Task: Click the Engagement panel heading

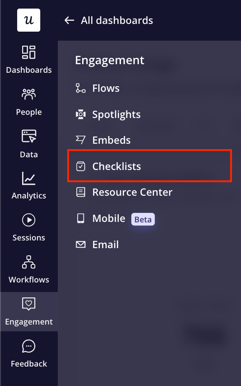Action: point(110,60)
